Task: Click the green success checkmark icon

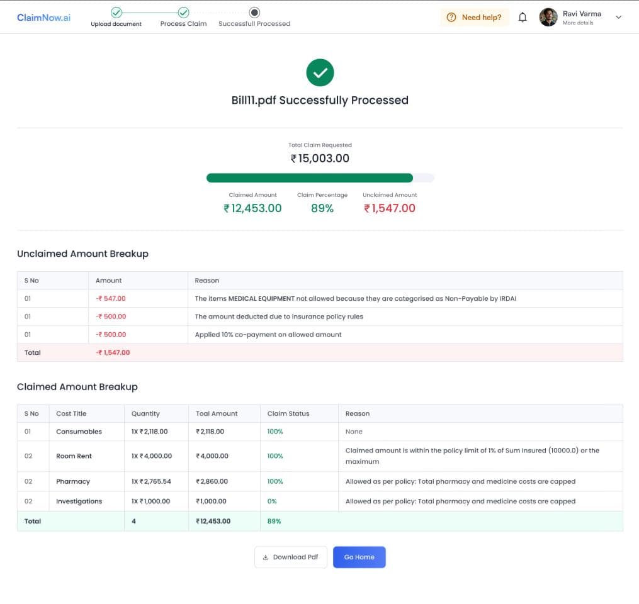Action: pos(320,72)
